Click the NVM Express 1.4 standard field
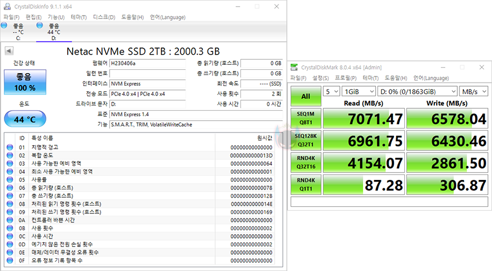The height and width of the screenshot is (271, 492). click(x=196, y=114)
